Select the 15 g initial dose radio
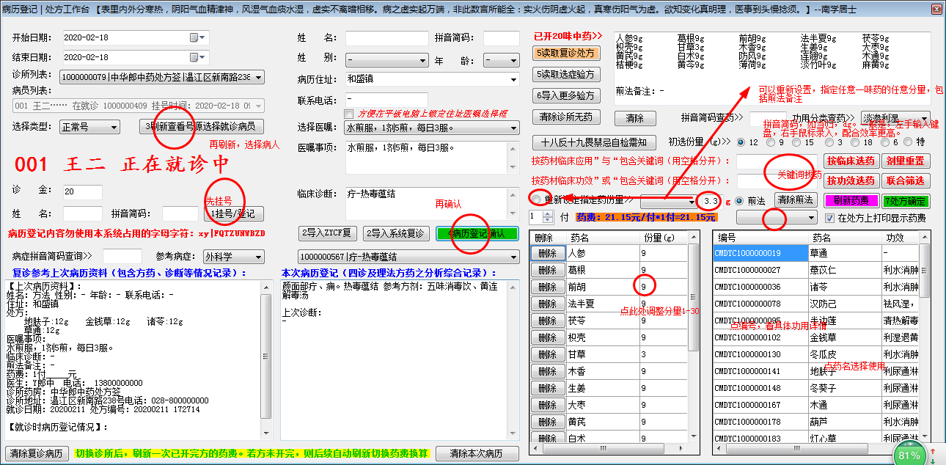This screenshot has height=465, width=946. click(x=796, y=142)
